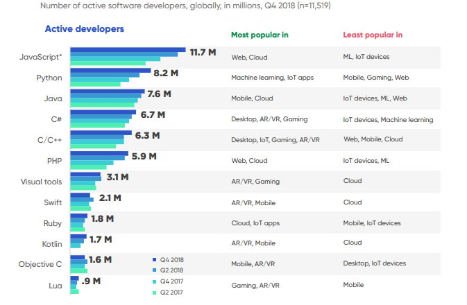Click the 'Most popular in' column header

point(260,35)
